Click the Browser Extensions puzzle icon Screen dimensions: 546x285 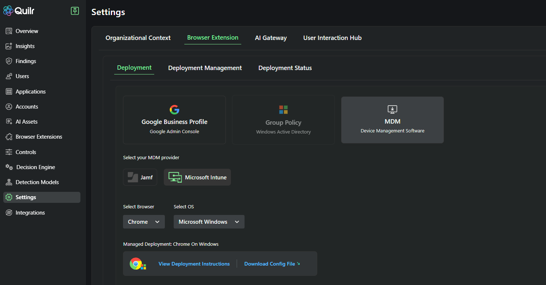9,137
